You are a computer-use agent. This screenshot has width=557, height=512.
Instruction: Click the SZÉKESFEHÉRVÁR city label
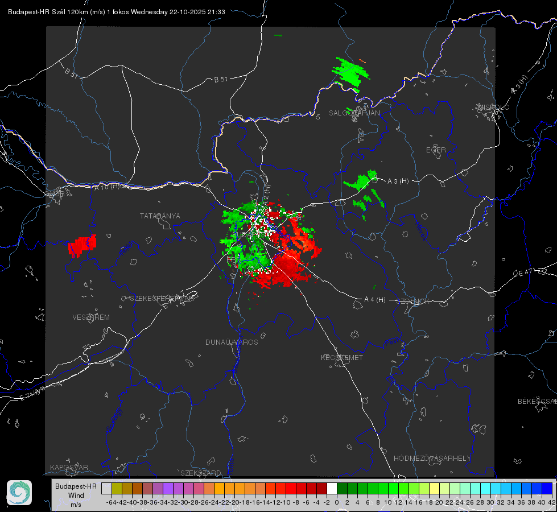pos(162,299)
